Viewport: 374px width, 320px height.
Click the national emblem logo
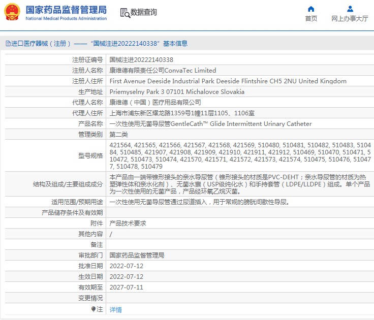(x=12, y=12)
